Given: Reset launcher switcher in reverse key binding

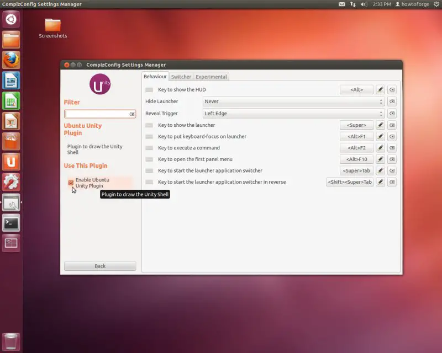Looking at the screenshot, I should point(392,182).
